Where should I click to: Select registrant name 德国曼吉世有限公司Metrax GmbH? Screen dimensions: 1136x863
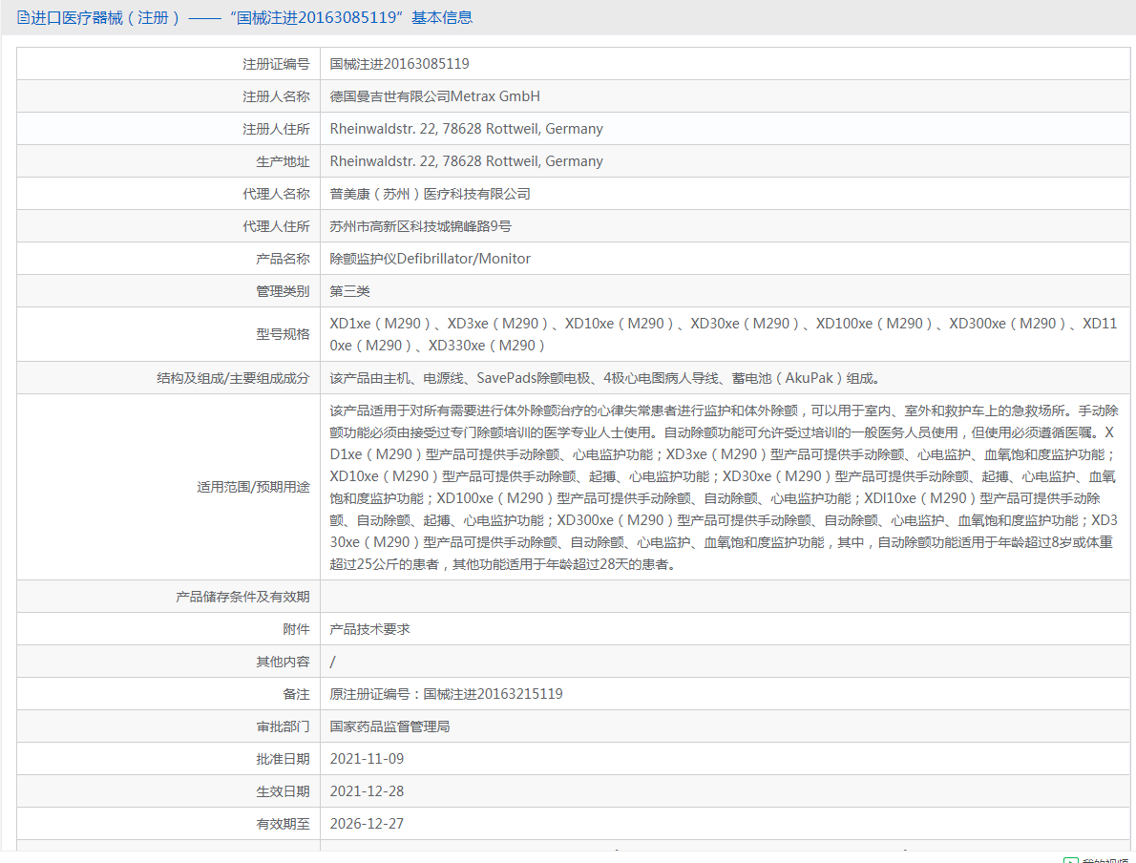(x=434, y=96)
